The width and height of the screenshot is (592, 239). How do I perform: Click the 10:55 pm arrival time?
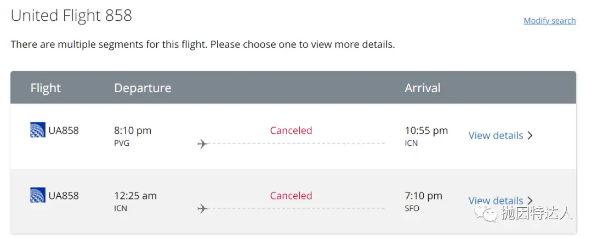click(426, 130)
